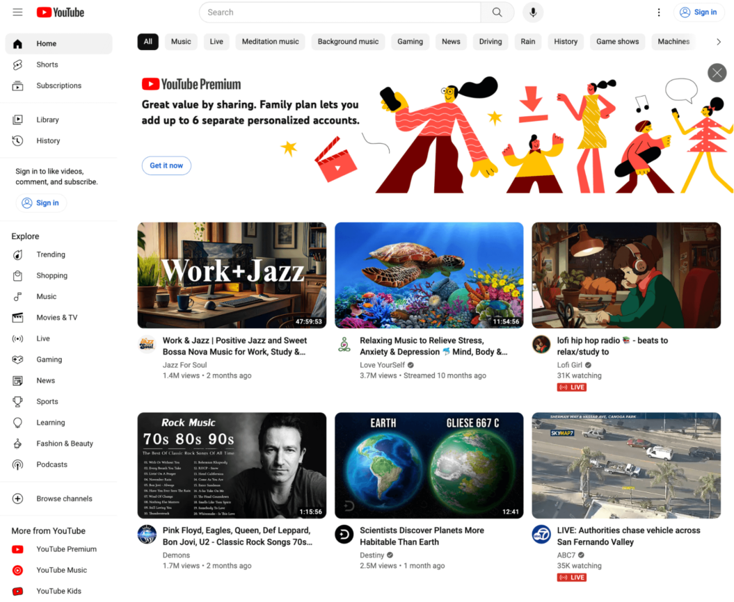The height and width of the screenshot is (602, 734).
Task: Select the All filter chip
Action: [x=148, y=42]
